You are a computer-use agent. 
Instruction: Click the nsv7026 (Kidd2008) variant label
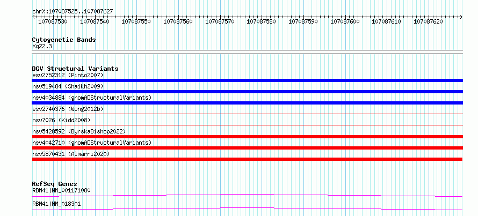click(61, 120)
